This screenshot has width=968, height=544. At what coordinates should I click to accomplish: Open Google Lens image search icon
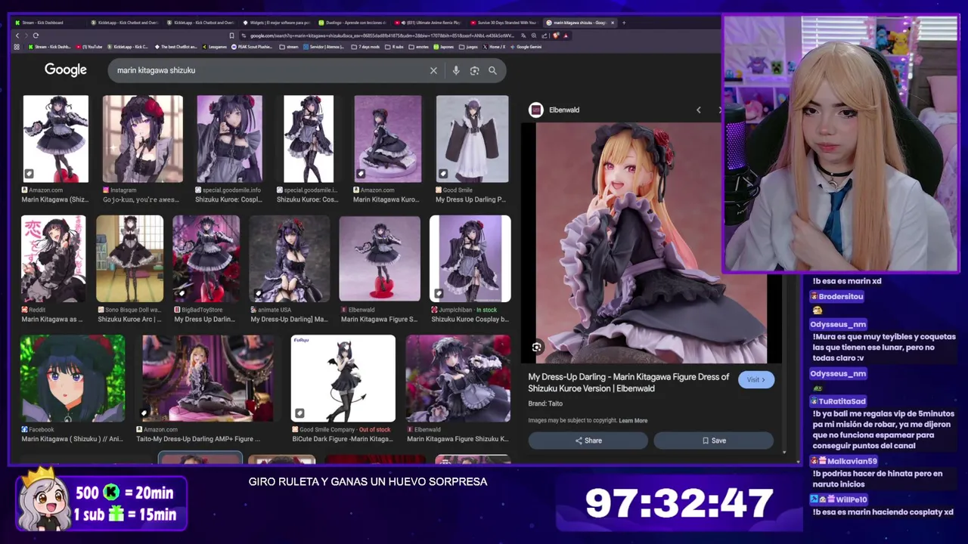pos(474,70)
